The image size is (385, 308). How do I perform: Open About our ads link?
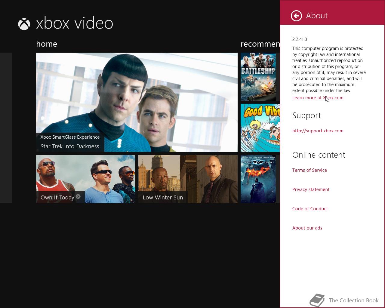pyautogui.click(x=307, y=228)
